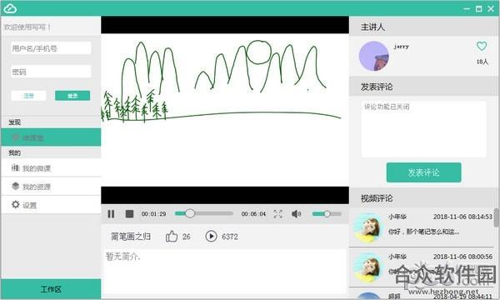Click the video title 简笔画之归

131,237
